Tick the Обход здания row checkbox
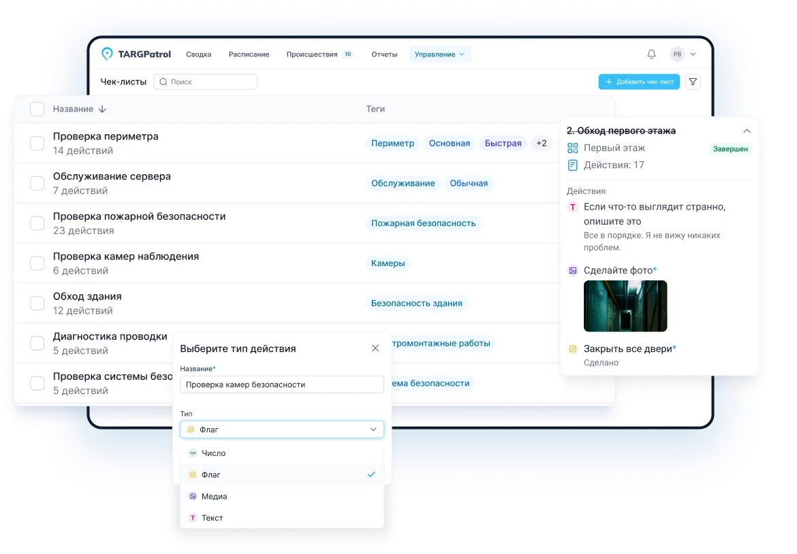Image resolution: width=797 pixels, height=554 pixels. coord(37,304)
